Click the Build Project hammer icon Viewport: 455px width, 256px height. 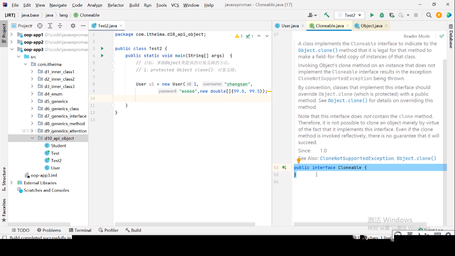point(327,15)
